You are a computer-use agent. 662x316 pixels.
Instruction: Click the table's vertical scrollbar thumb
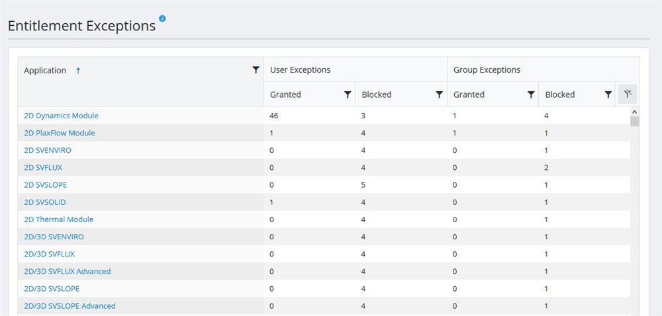click(x=634, y=122)
